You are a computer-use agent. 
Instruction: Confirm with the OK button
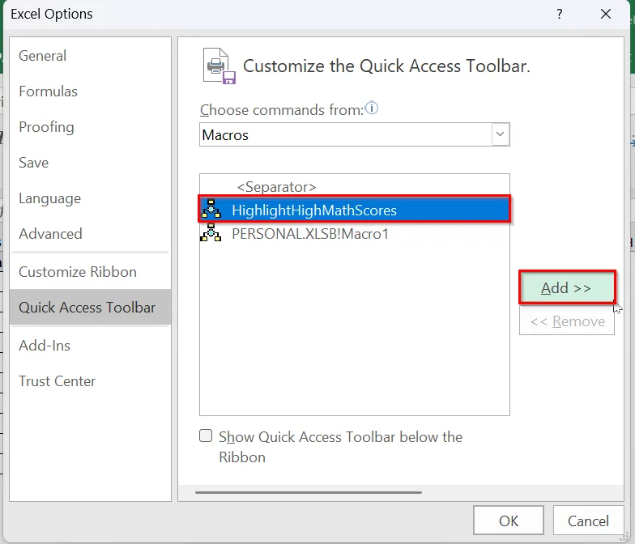(509, 521)
